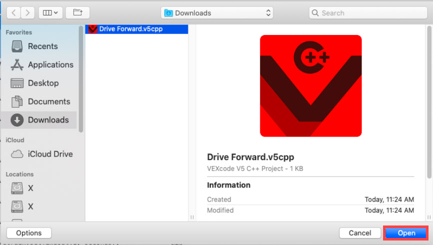Viewport: 433px width, 245px height.
Task: Click the magnifying glass search icon
Action: pos(315,12)
